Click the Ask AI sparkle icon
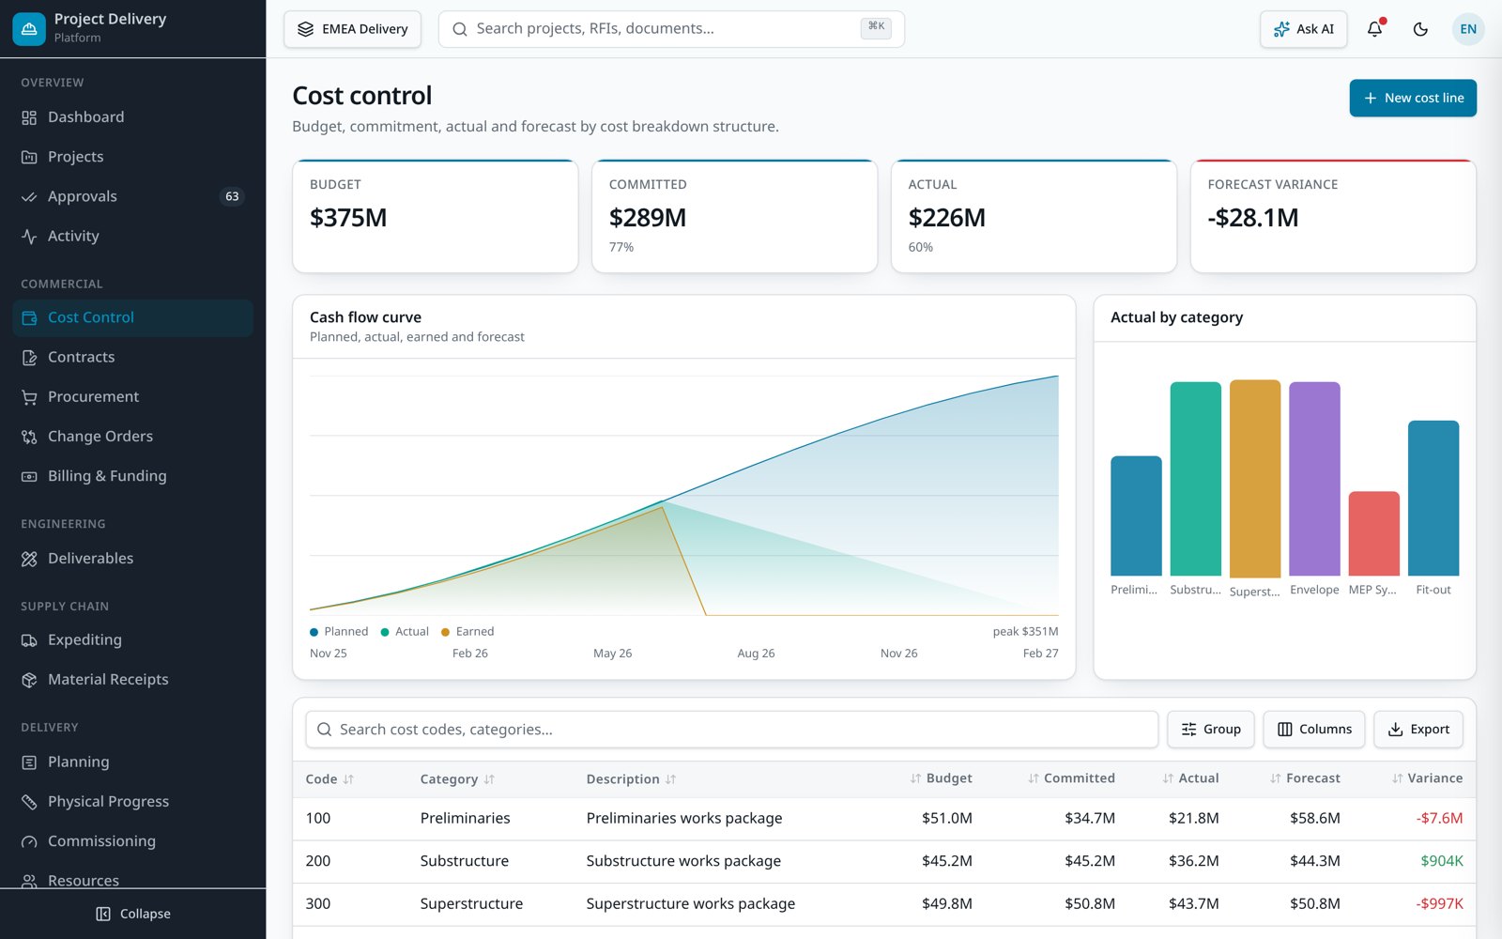The height and width of the screenshot is (939, 1502). tap(1281, 29)
